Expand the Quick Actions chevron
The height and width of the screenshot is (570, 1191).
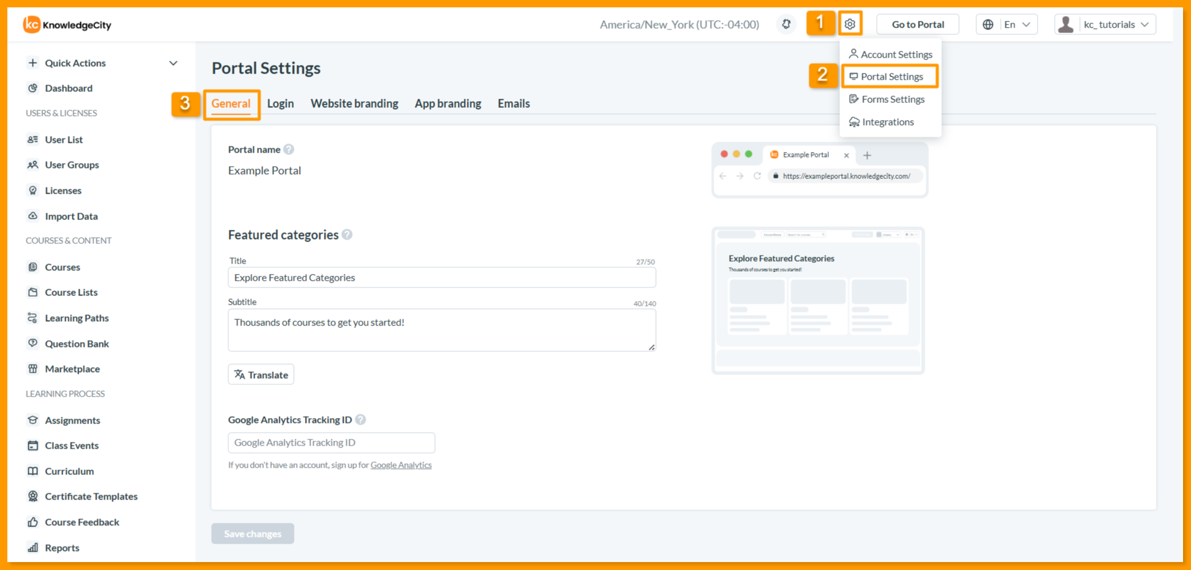pyautogui.click(x=174, y=63)
